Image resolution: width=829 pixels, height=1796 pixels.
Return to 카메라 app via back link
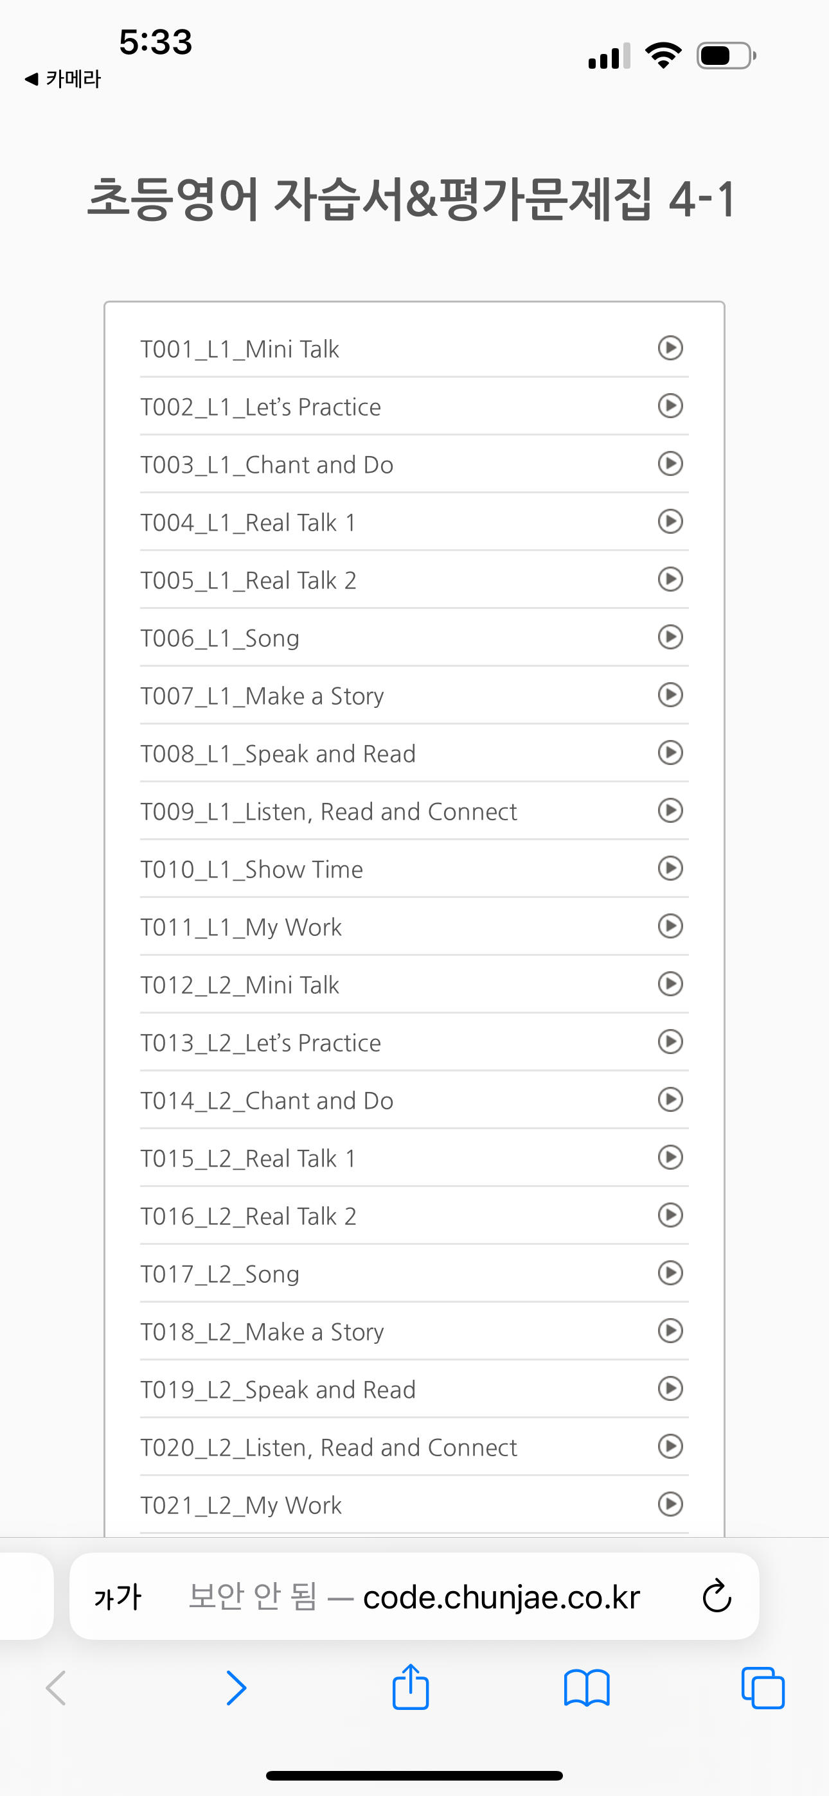pos(63,79)
